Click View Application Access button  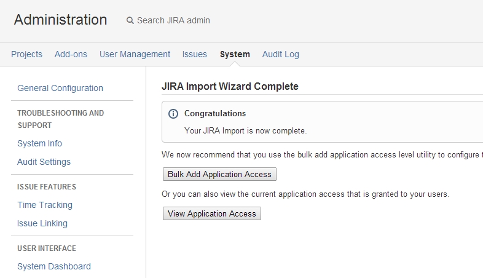pyautogui.click(x=212, y=213)
